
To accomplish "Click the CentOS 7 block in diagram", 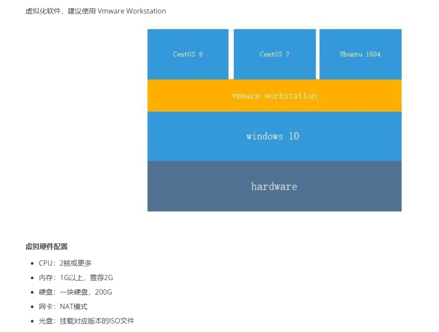I will point(275,54).
